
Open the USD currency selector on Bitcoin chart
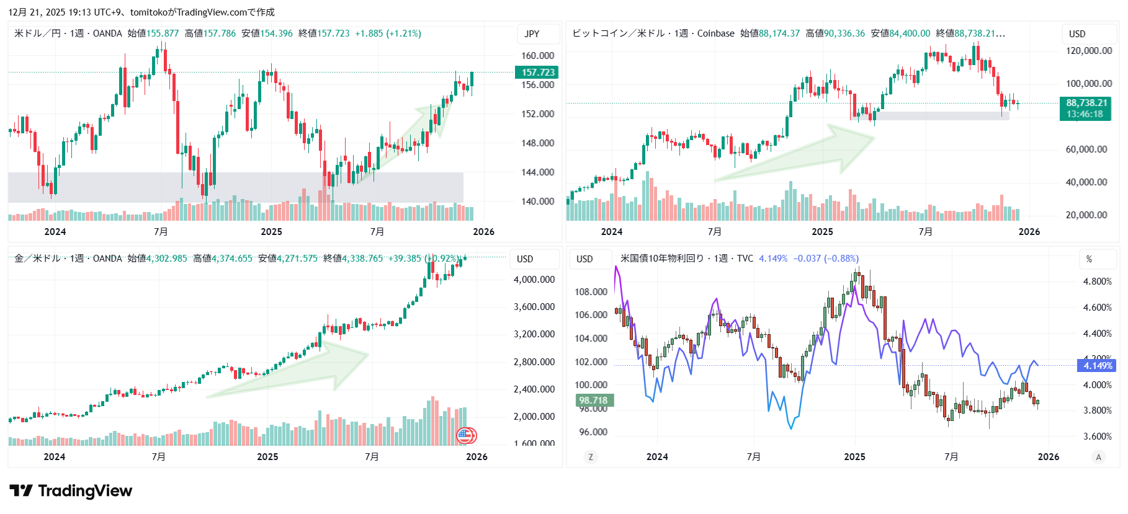1077,34
